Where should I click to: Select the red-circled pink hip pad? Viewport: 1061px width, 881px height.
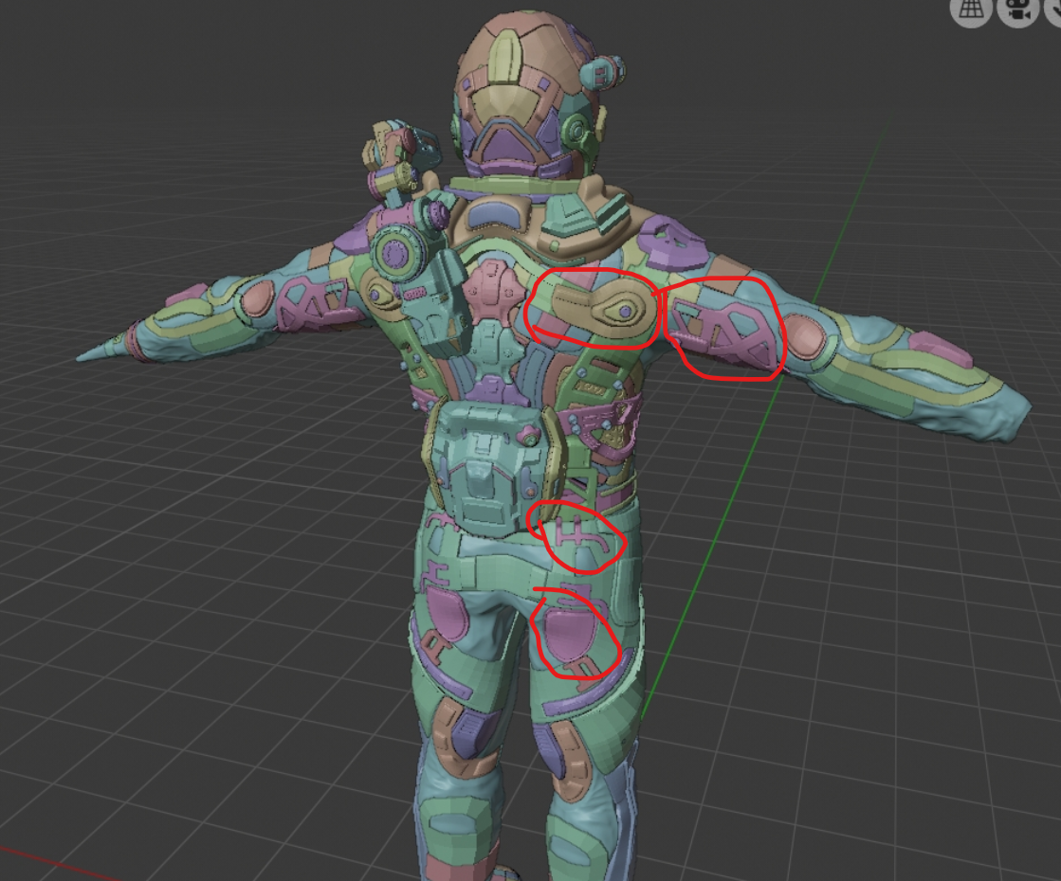567,633
